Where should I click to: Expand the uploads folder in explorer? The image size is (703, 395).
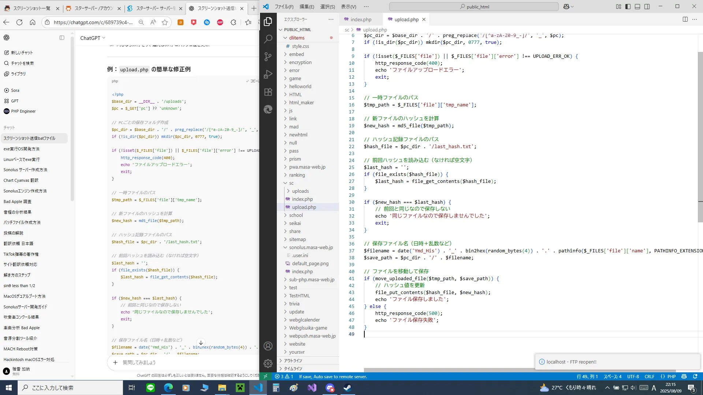(x=300, y=191)
